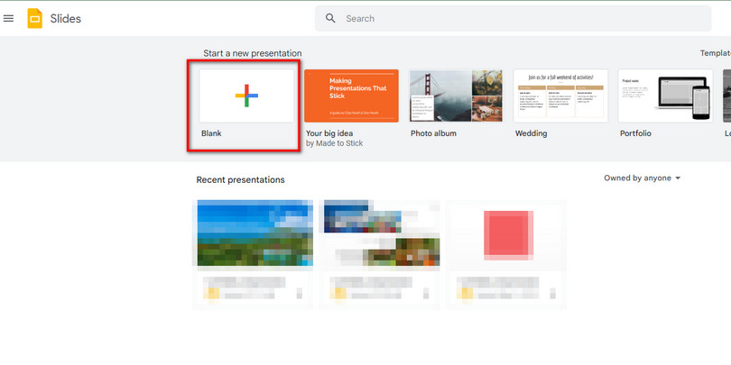This screenshot has width=731, height=365.
Task: Open the middle recent presentation thumbnail
Action: click(x=380, y=233)
